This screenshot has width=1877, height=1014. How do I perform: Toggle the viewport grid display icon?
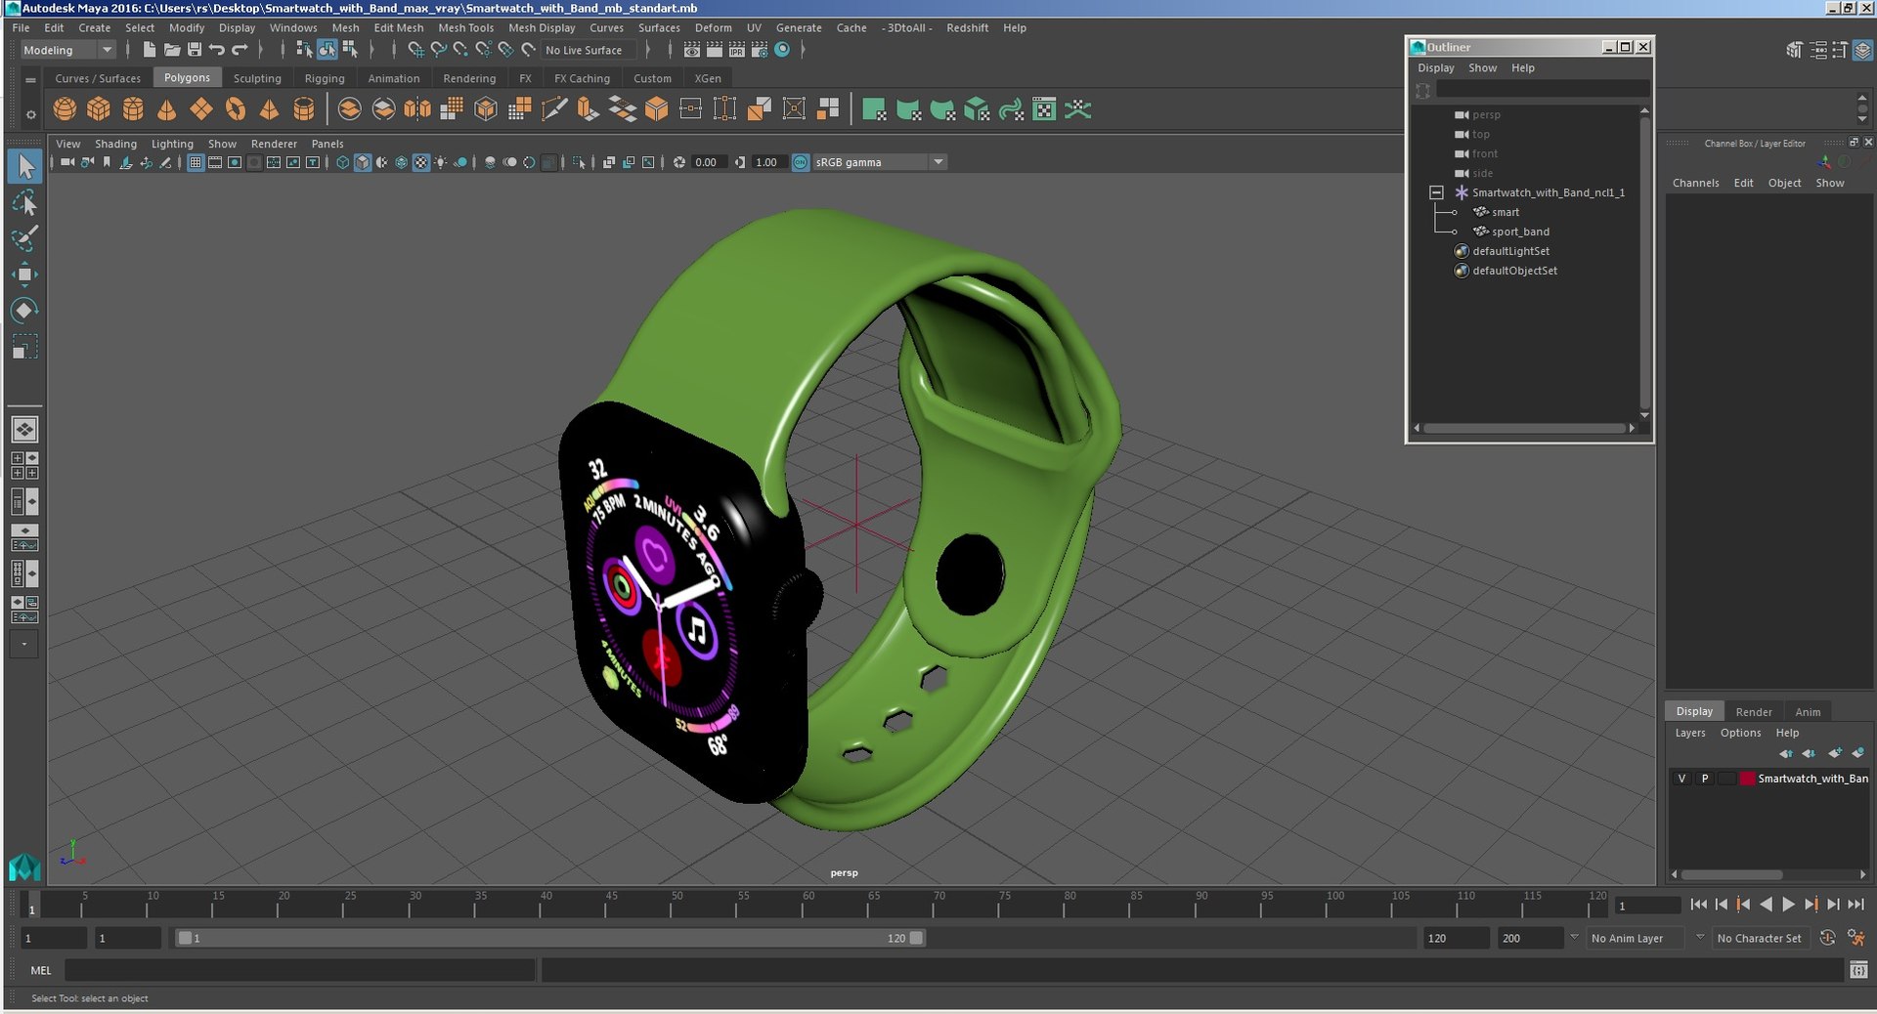click(x=196, y=162)
